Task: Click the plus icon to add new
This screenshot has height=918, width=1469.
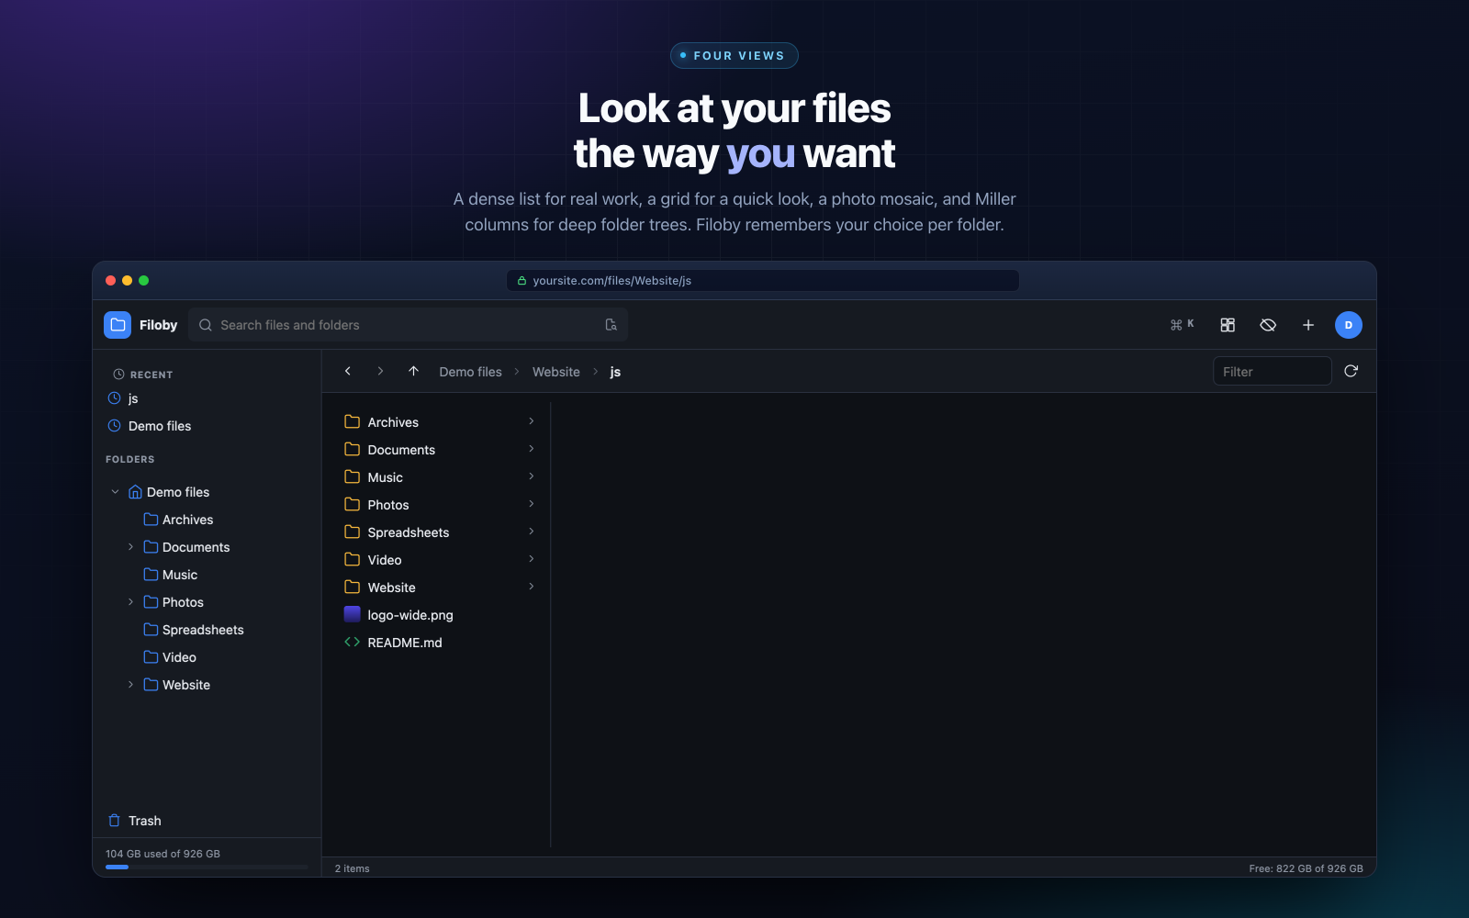Action: point(1308,325)
